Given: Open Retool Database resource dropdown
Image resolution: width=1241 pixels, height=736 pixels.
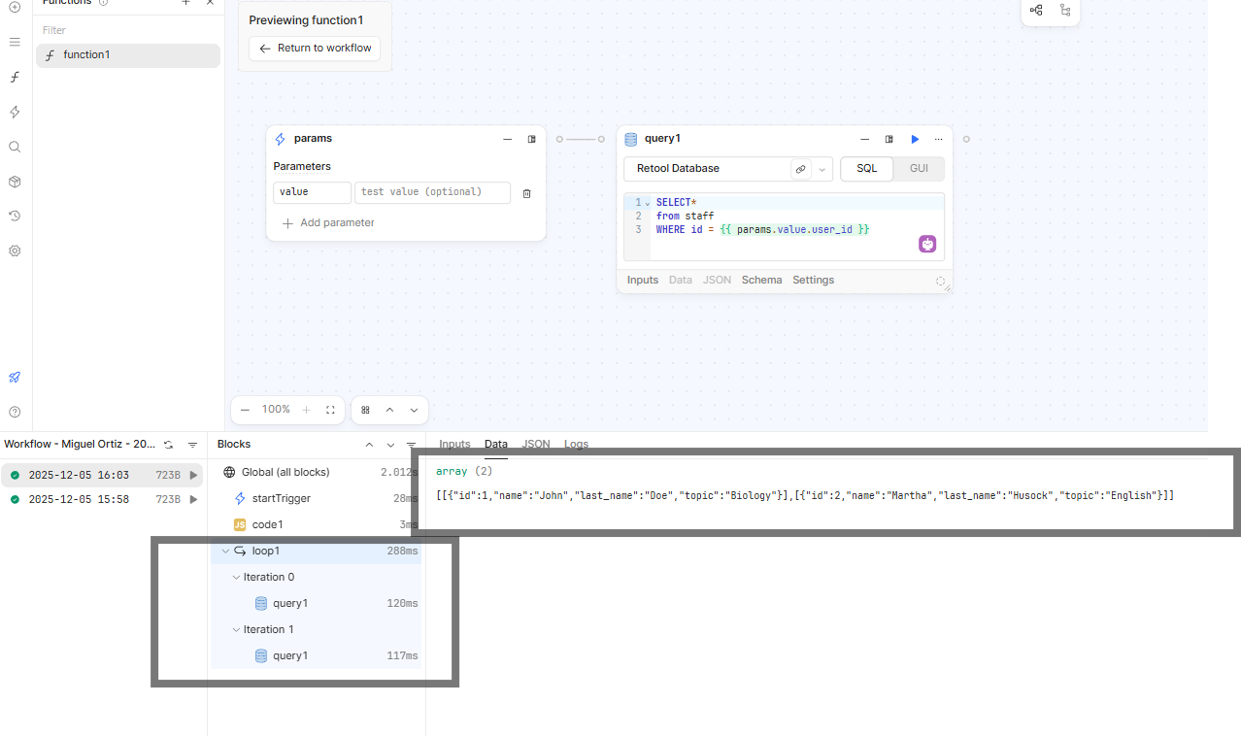Looking at the screenshot, I should coord(822,169).
